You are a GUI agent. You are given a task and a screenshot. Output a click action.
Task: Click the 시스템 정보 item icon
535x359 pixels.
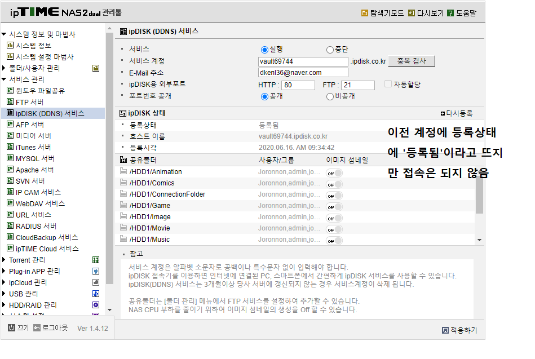tap(10, 45)
